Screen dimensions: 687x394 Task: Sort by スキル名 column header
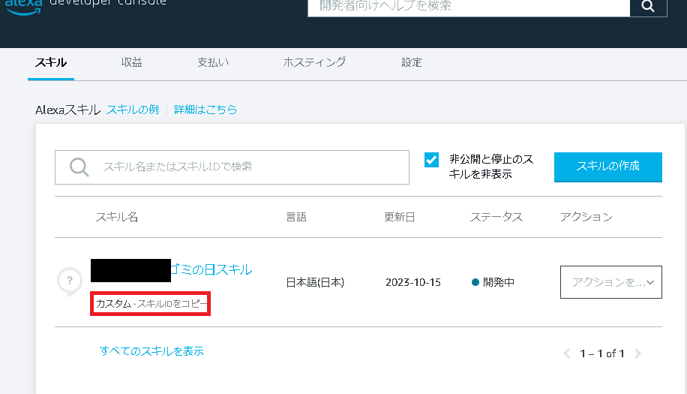click(117, 217)
